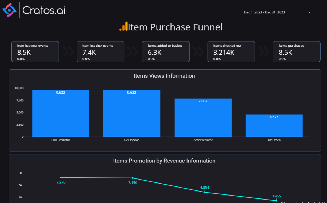Image resolution: width=327 pixels, height=203 pixels.
Task: Select the Item-list click events 7.4K scorecard
Action: click(100, 51)
